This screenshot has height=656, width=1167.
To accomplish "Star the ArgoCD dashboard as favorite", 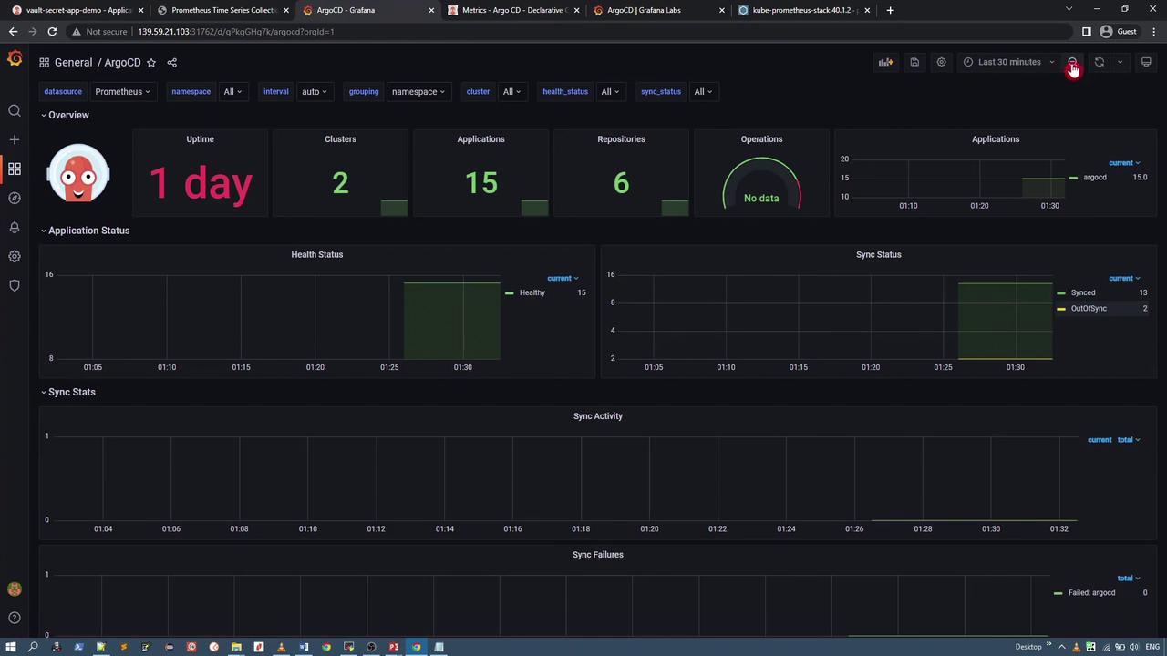I will tap(151, 63).
